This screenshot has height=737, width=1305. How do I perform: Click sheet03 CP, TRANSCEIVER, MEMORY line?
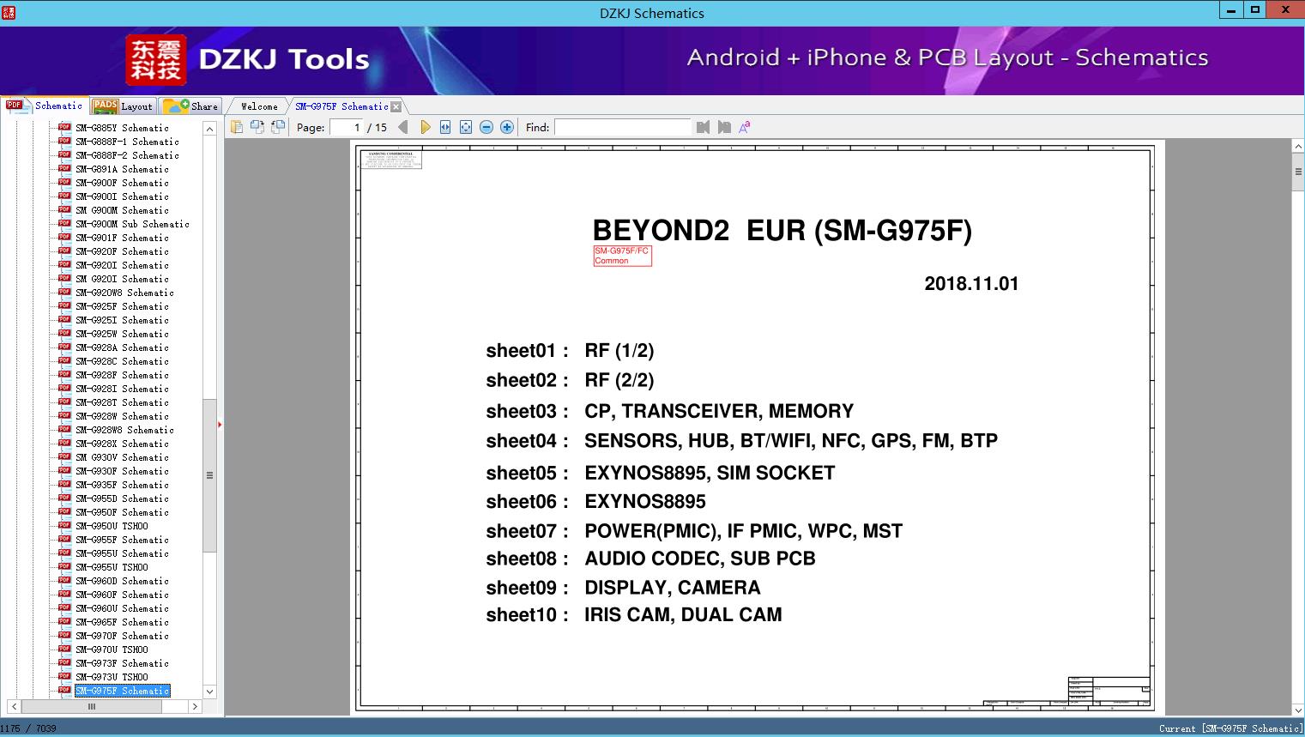click(x=670, y=411)
